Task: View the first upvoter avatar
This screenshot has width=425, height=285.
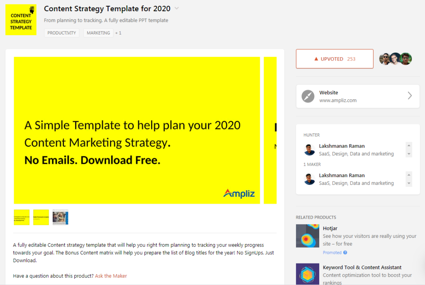Action: (x=385, y=59)
